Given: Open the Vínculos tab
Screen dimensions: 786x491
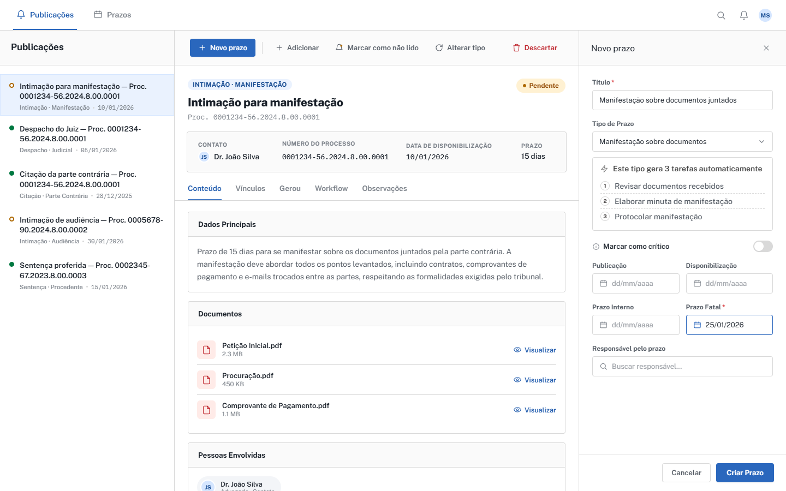Looking at the screenshot, I should click(251, 189).
